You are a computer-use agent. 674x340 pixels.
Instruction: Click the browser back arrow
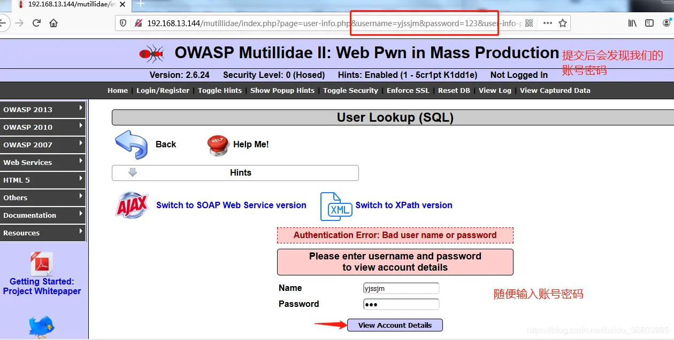(3, 23)
